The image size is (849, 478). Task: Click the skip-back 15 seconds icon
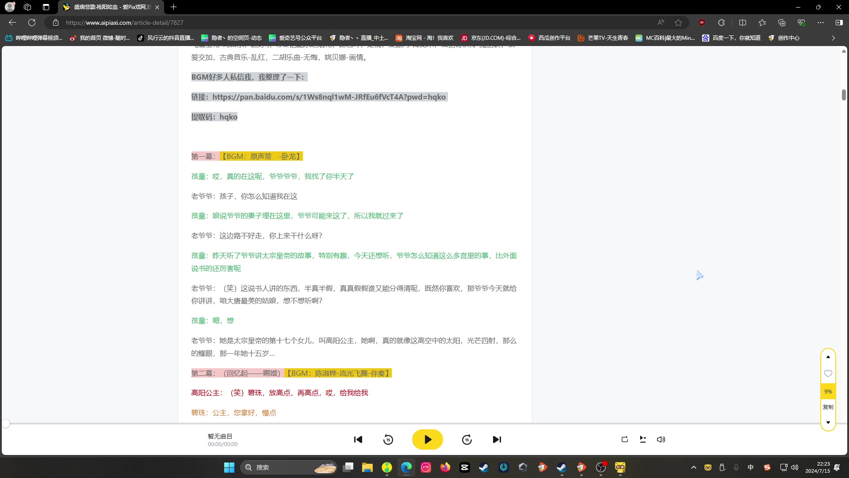coord(388,439)
